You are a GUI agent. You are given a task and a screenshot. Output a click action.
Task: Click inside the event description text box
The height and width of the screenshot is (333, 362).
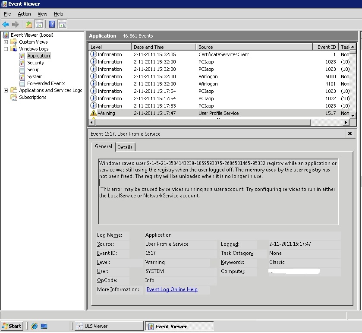(x=218, y=192)
